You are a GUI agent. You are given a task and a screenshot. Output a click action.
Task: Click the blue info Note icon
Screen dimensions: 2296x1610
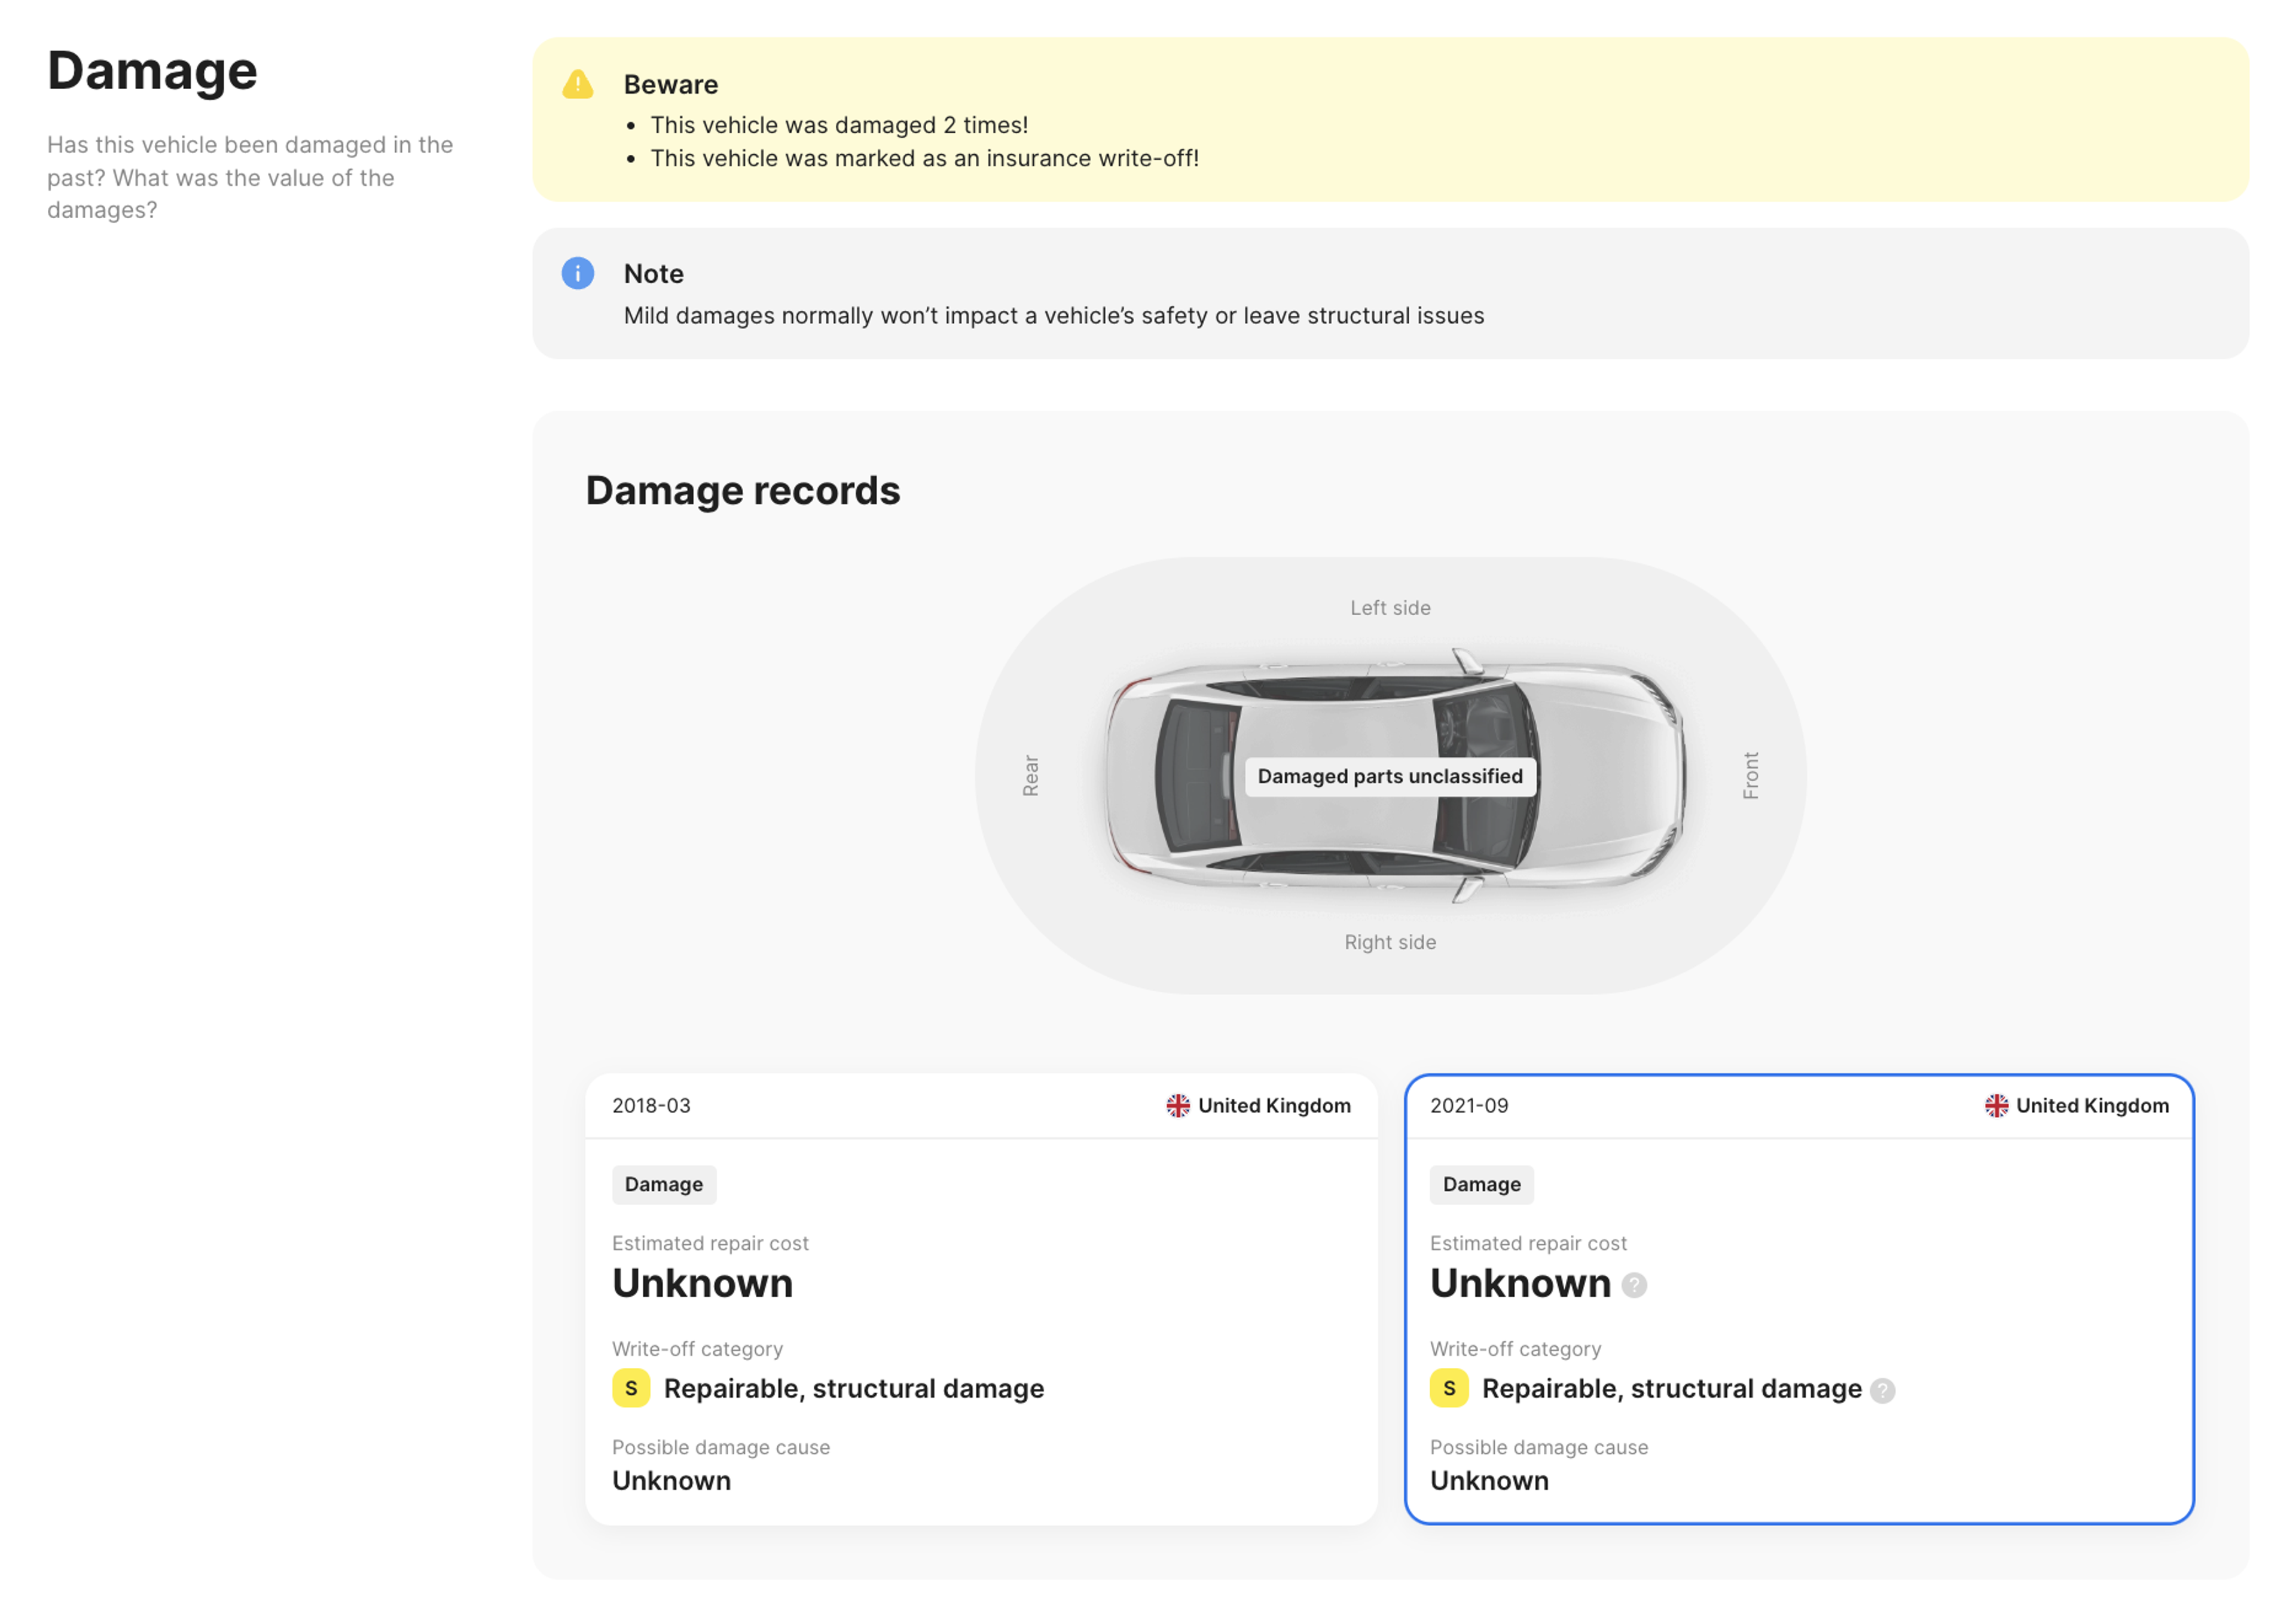(x=578, y=273)
